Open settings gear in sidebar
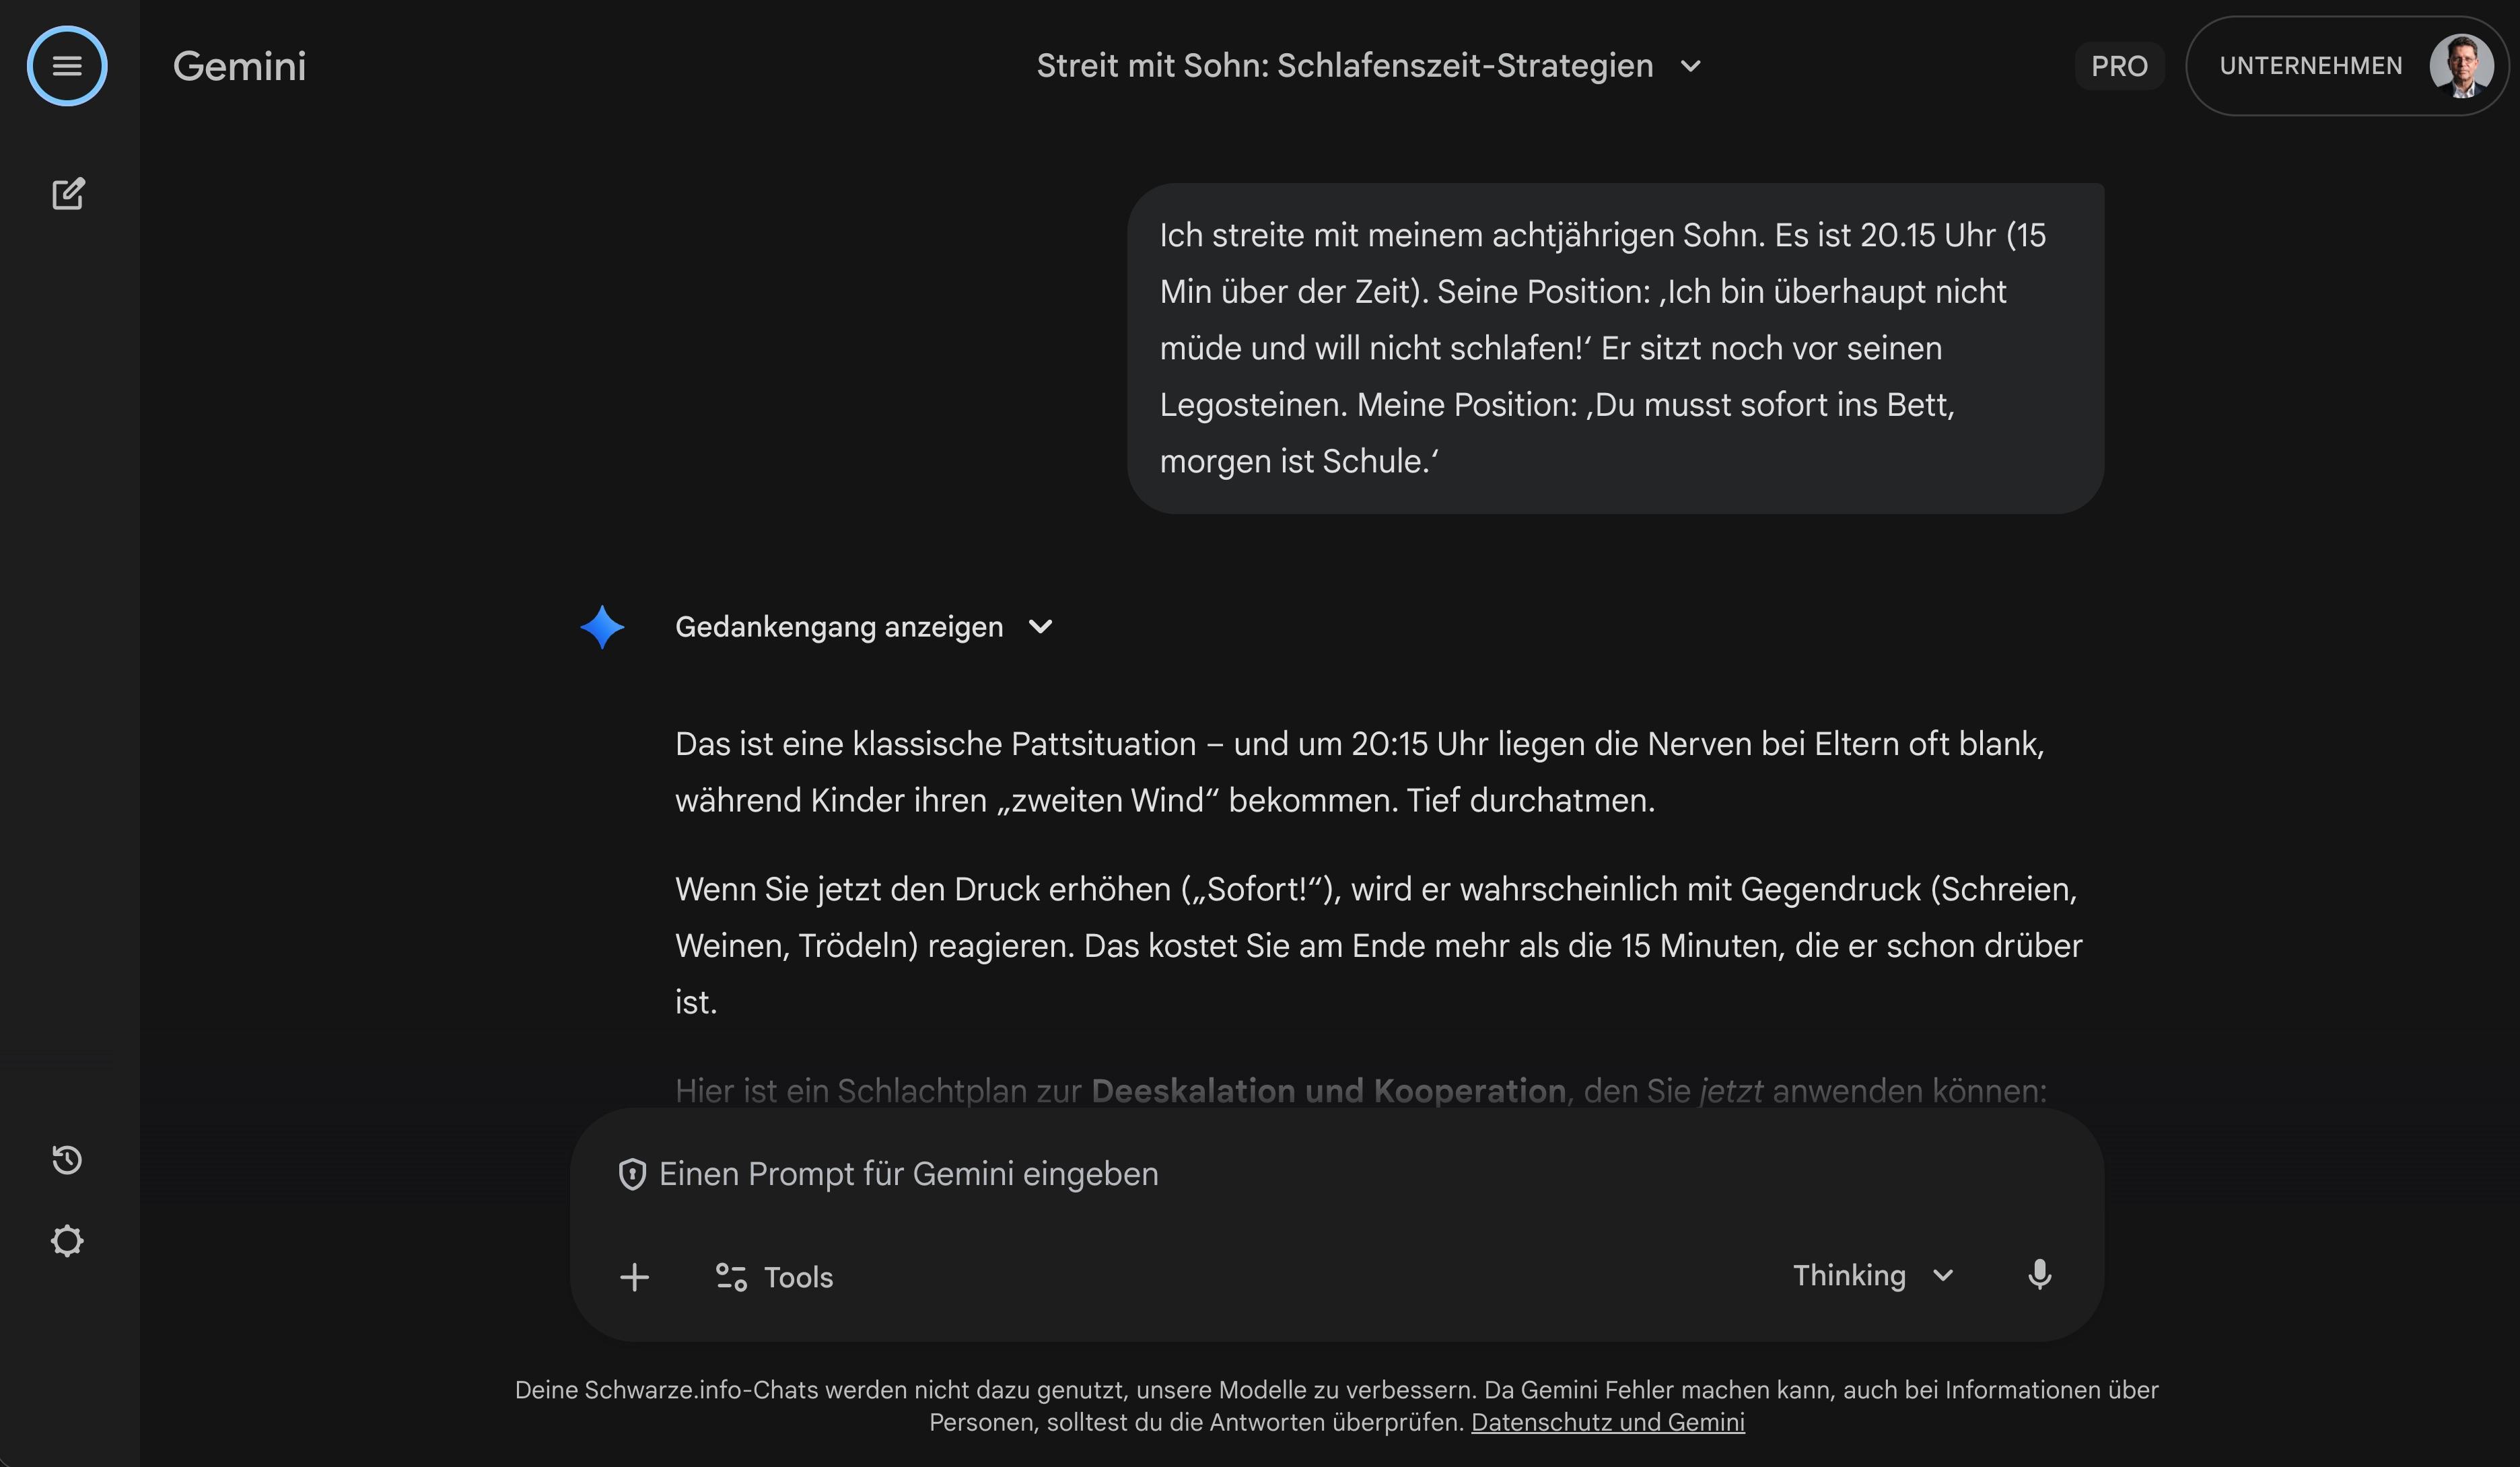 point(67,1240)
